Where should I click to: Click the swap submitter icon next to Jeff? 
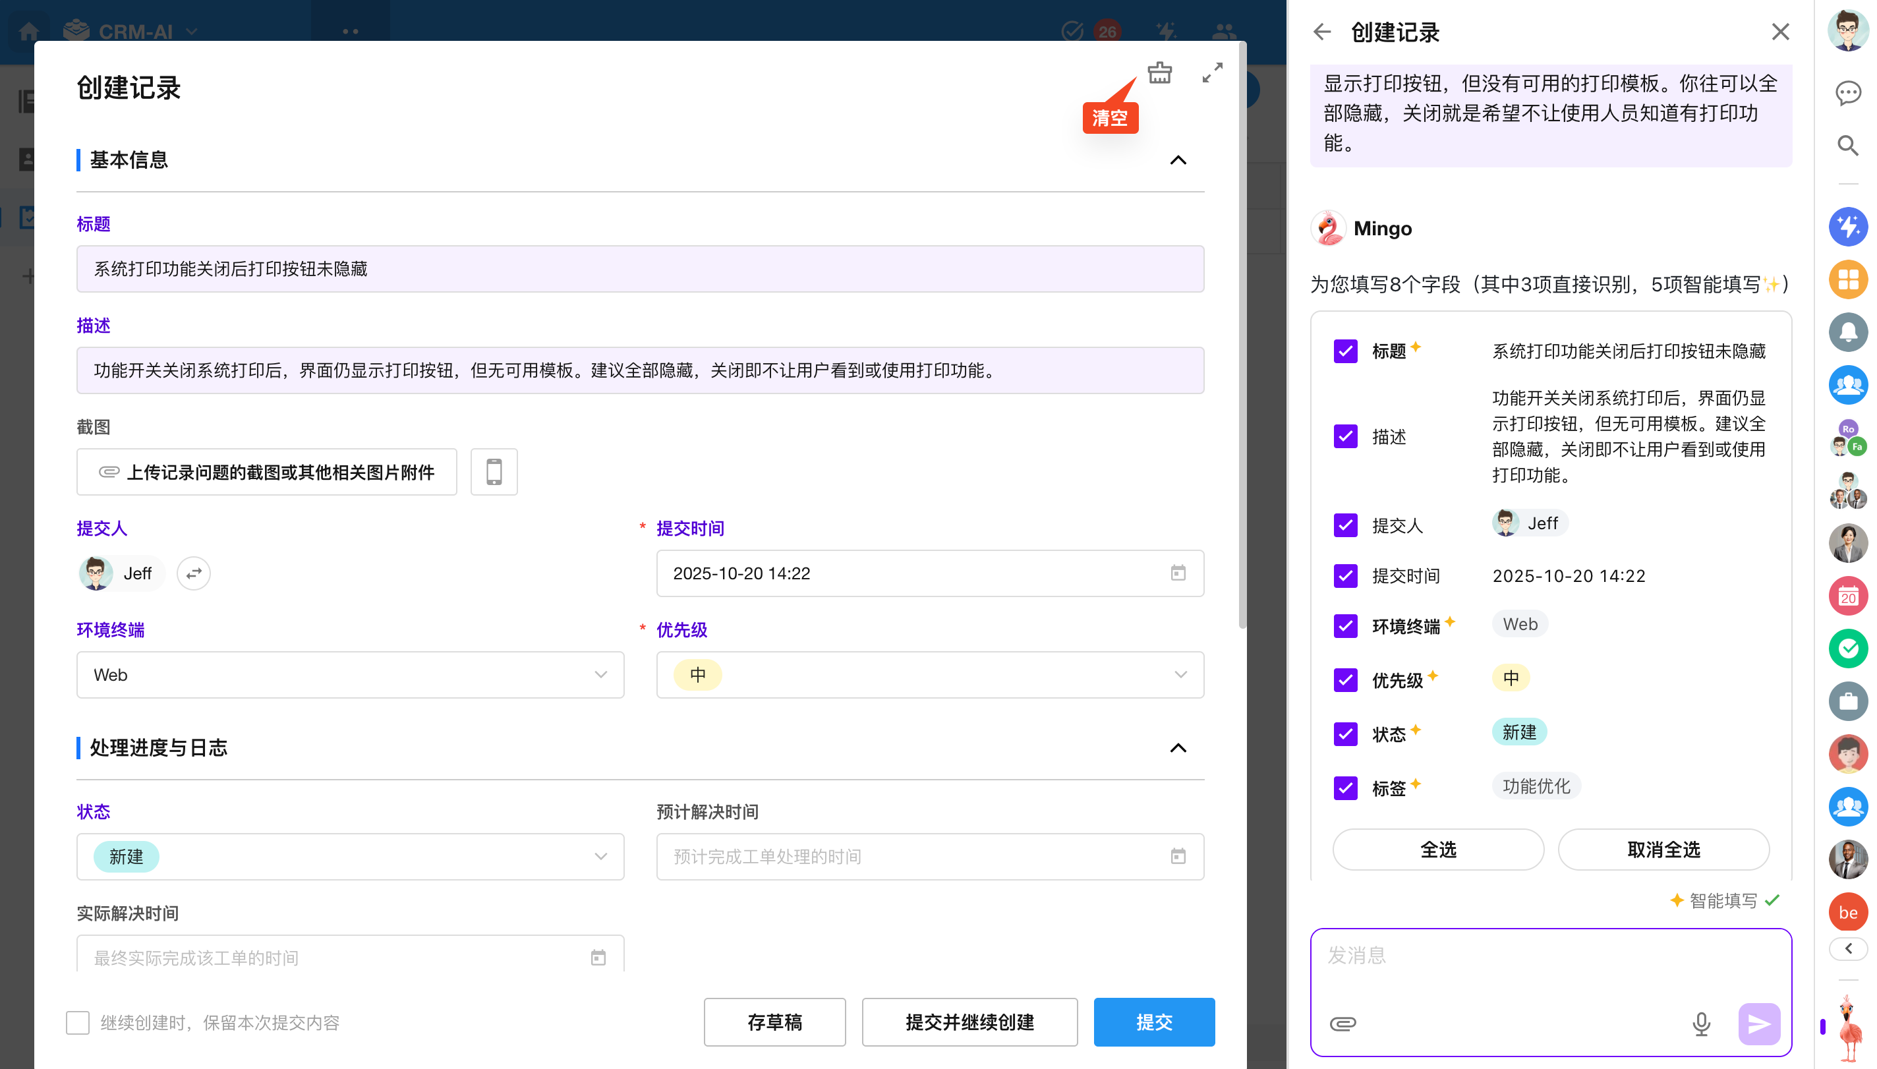click(x=194, y=573)
